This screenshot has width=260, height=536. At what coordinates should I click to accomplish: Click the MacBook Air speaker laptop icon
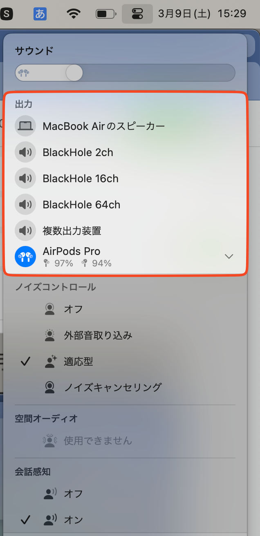[x=25, y=126]
